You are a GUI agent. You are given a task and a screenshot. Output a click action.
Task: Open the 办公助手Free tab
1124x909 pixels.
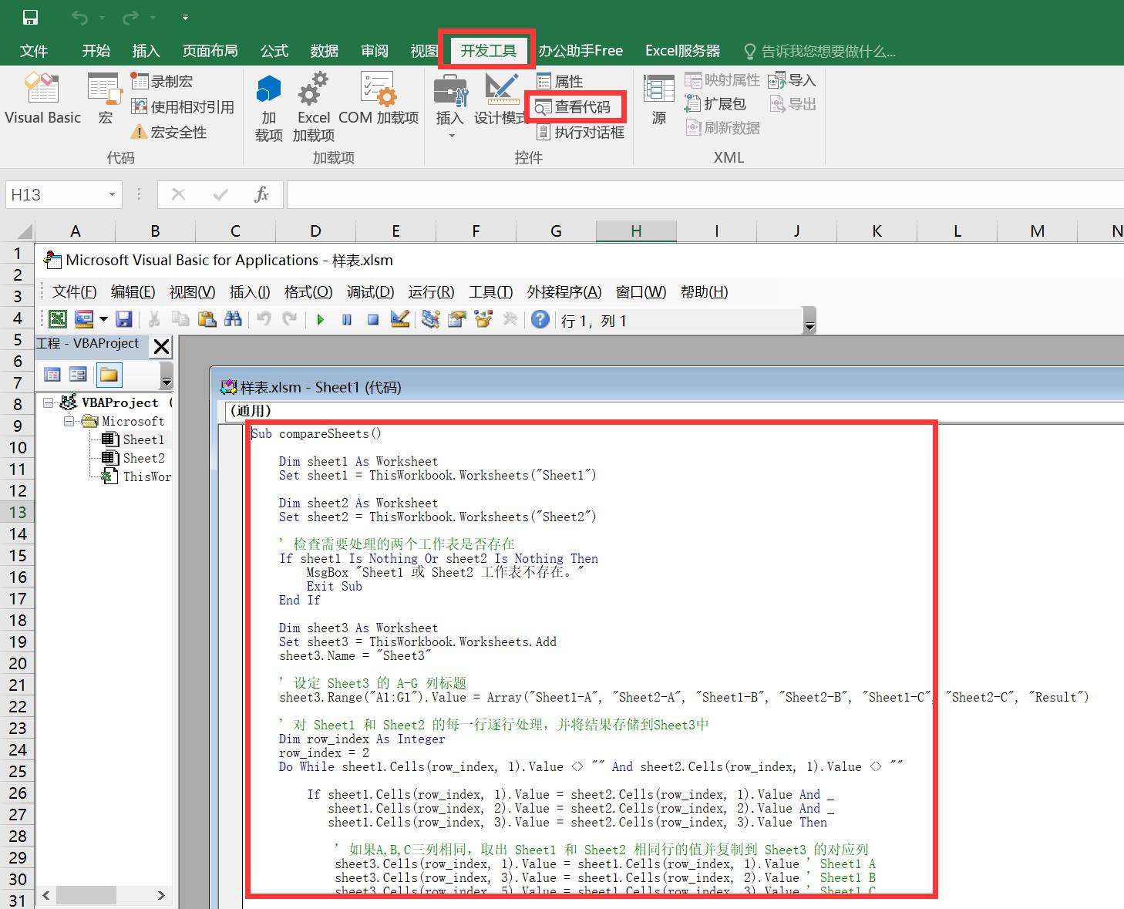coord(581,51)
